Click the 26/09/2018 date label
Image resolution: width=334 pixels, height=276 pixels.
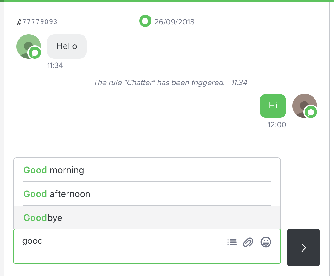174,22
